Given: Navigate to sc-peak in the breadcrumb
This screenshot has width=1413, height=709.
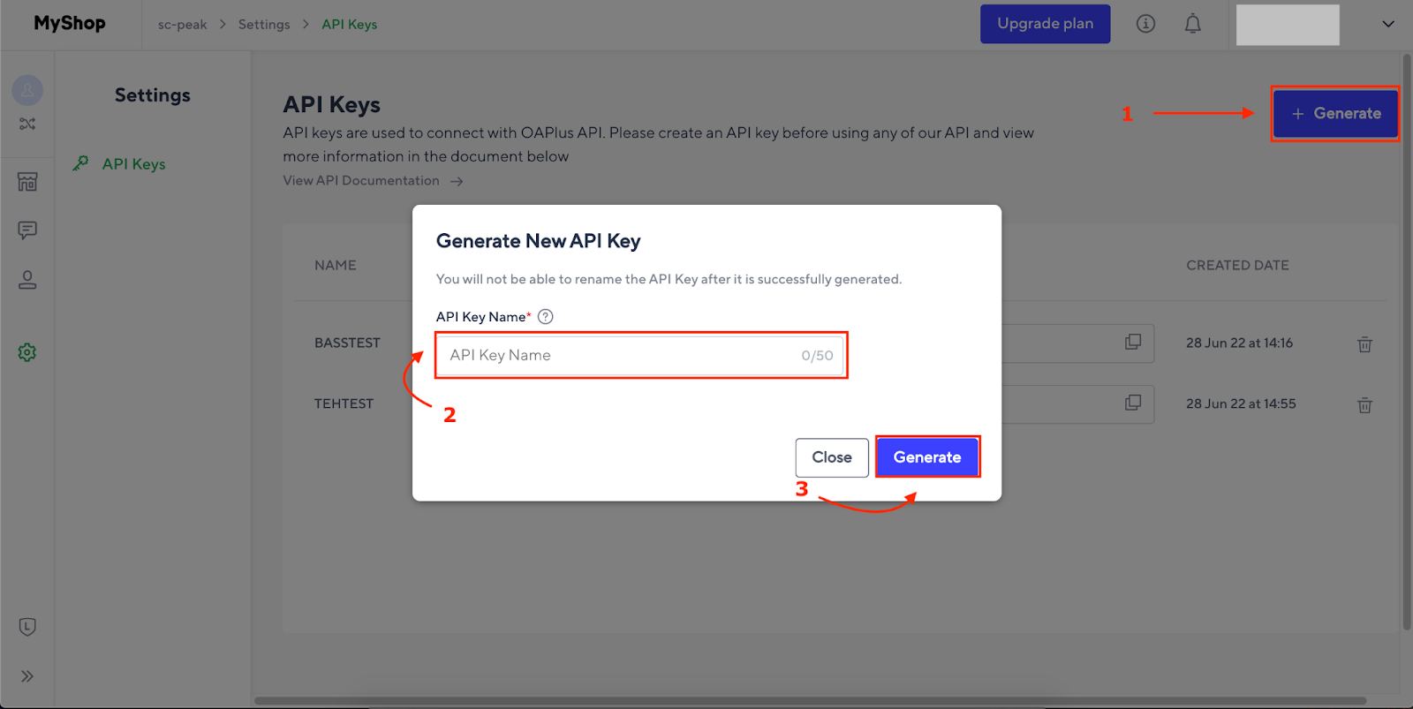Looking at the screenshot, I should [182, 24].
